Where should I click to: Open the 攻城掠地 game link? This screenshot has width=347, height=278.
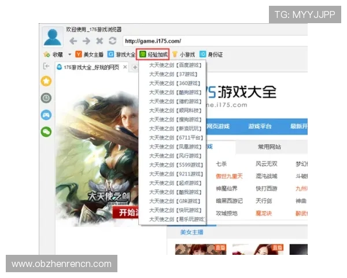[227, 214]
